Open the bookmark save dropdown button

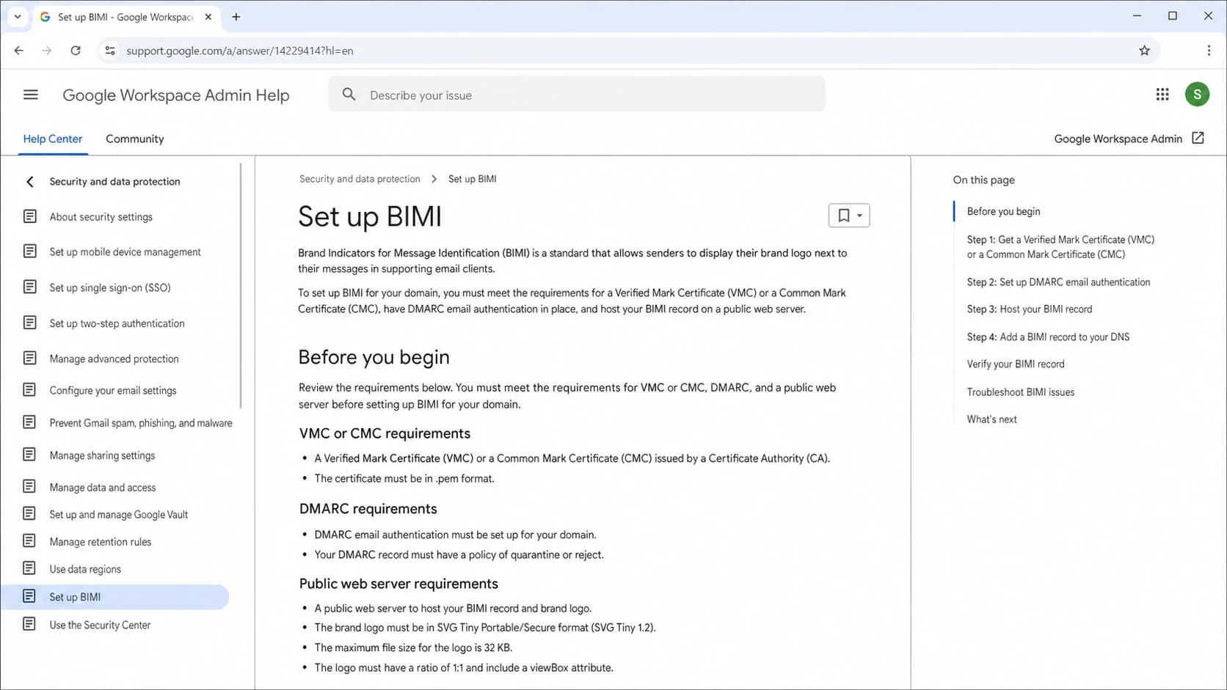(849, 216)
